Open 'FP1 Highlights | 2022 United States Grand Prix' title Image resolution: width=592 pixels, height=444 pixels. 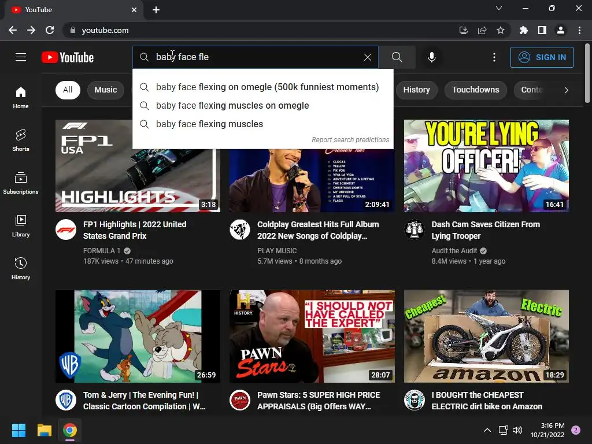point(135,230)
